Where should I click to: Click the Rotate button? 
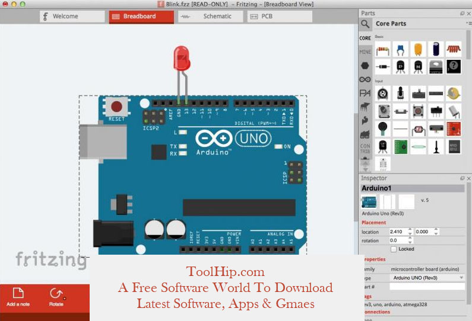(x=56, y=297)
